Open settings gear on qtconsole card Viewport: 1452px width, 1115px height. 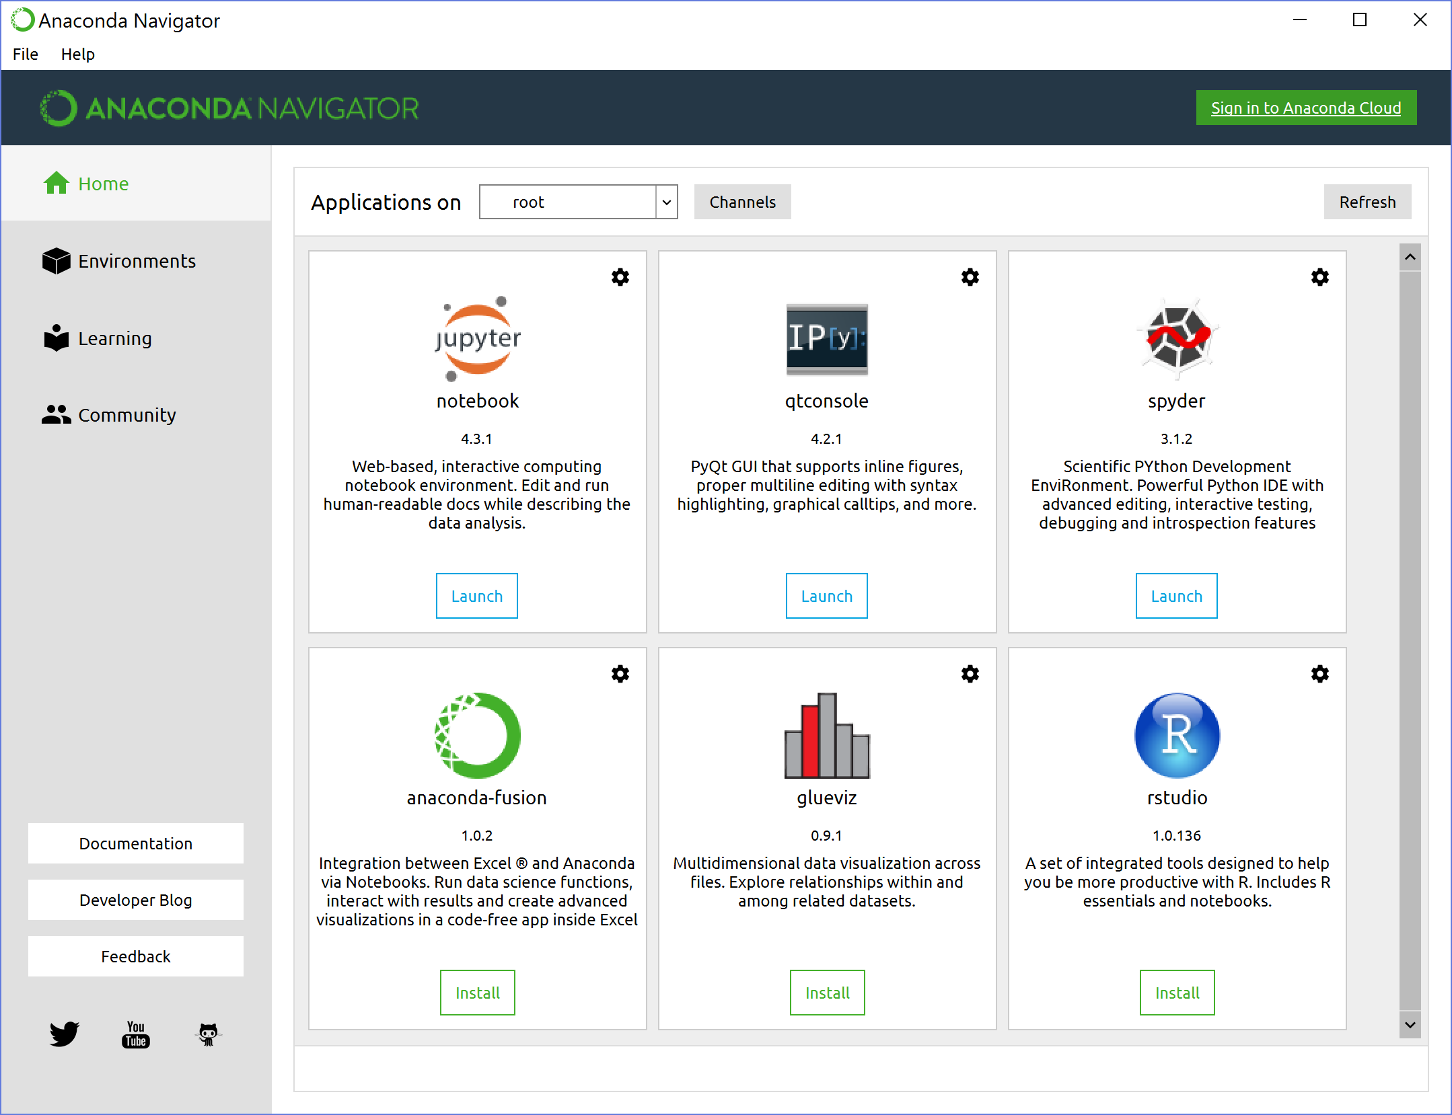click(x=970, y=277)
